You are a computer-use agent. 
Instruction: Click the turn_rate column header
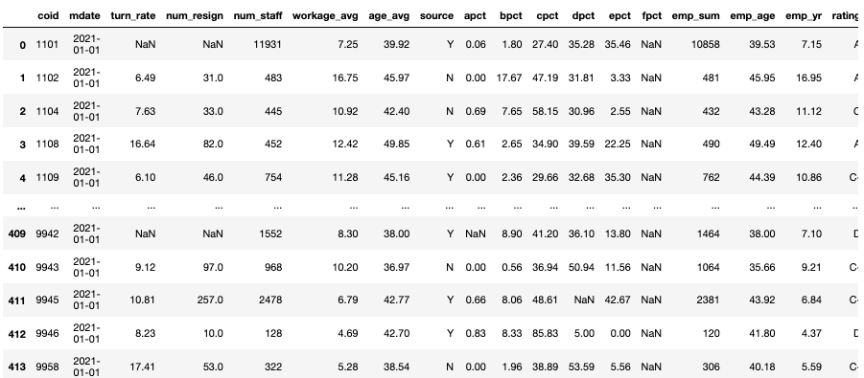(x=132, y=16)
